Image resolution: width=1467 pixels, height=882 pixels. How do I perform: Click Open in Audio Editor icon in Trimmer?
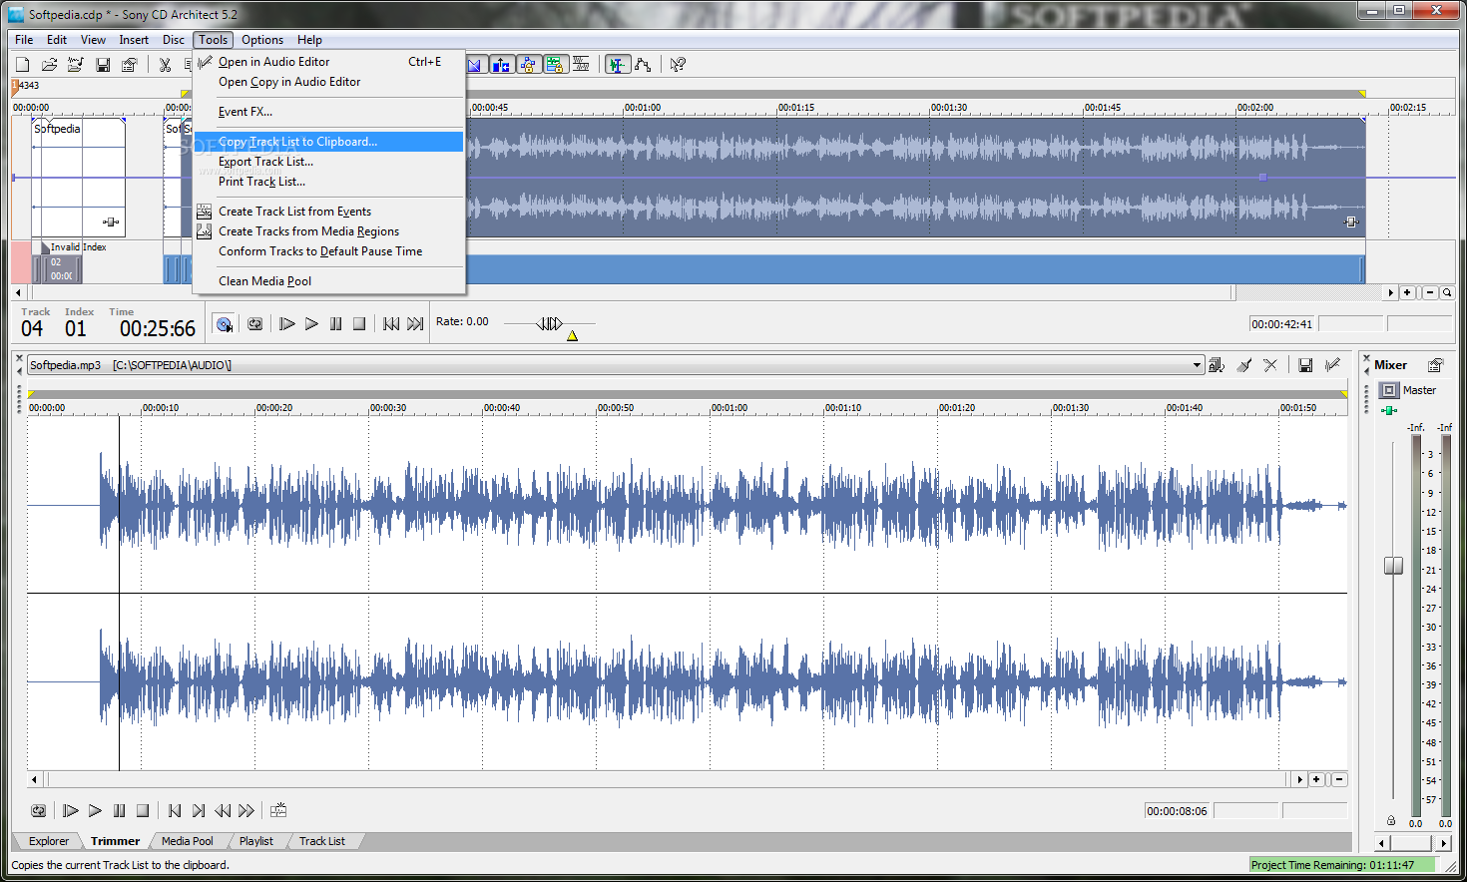[x=1332, y=365]
